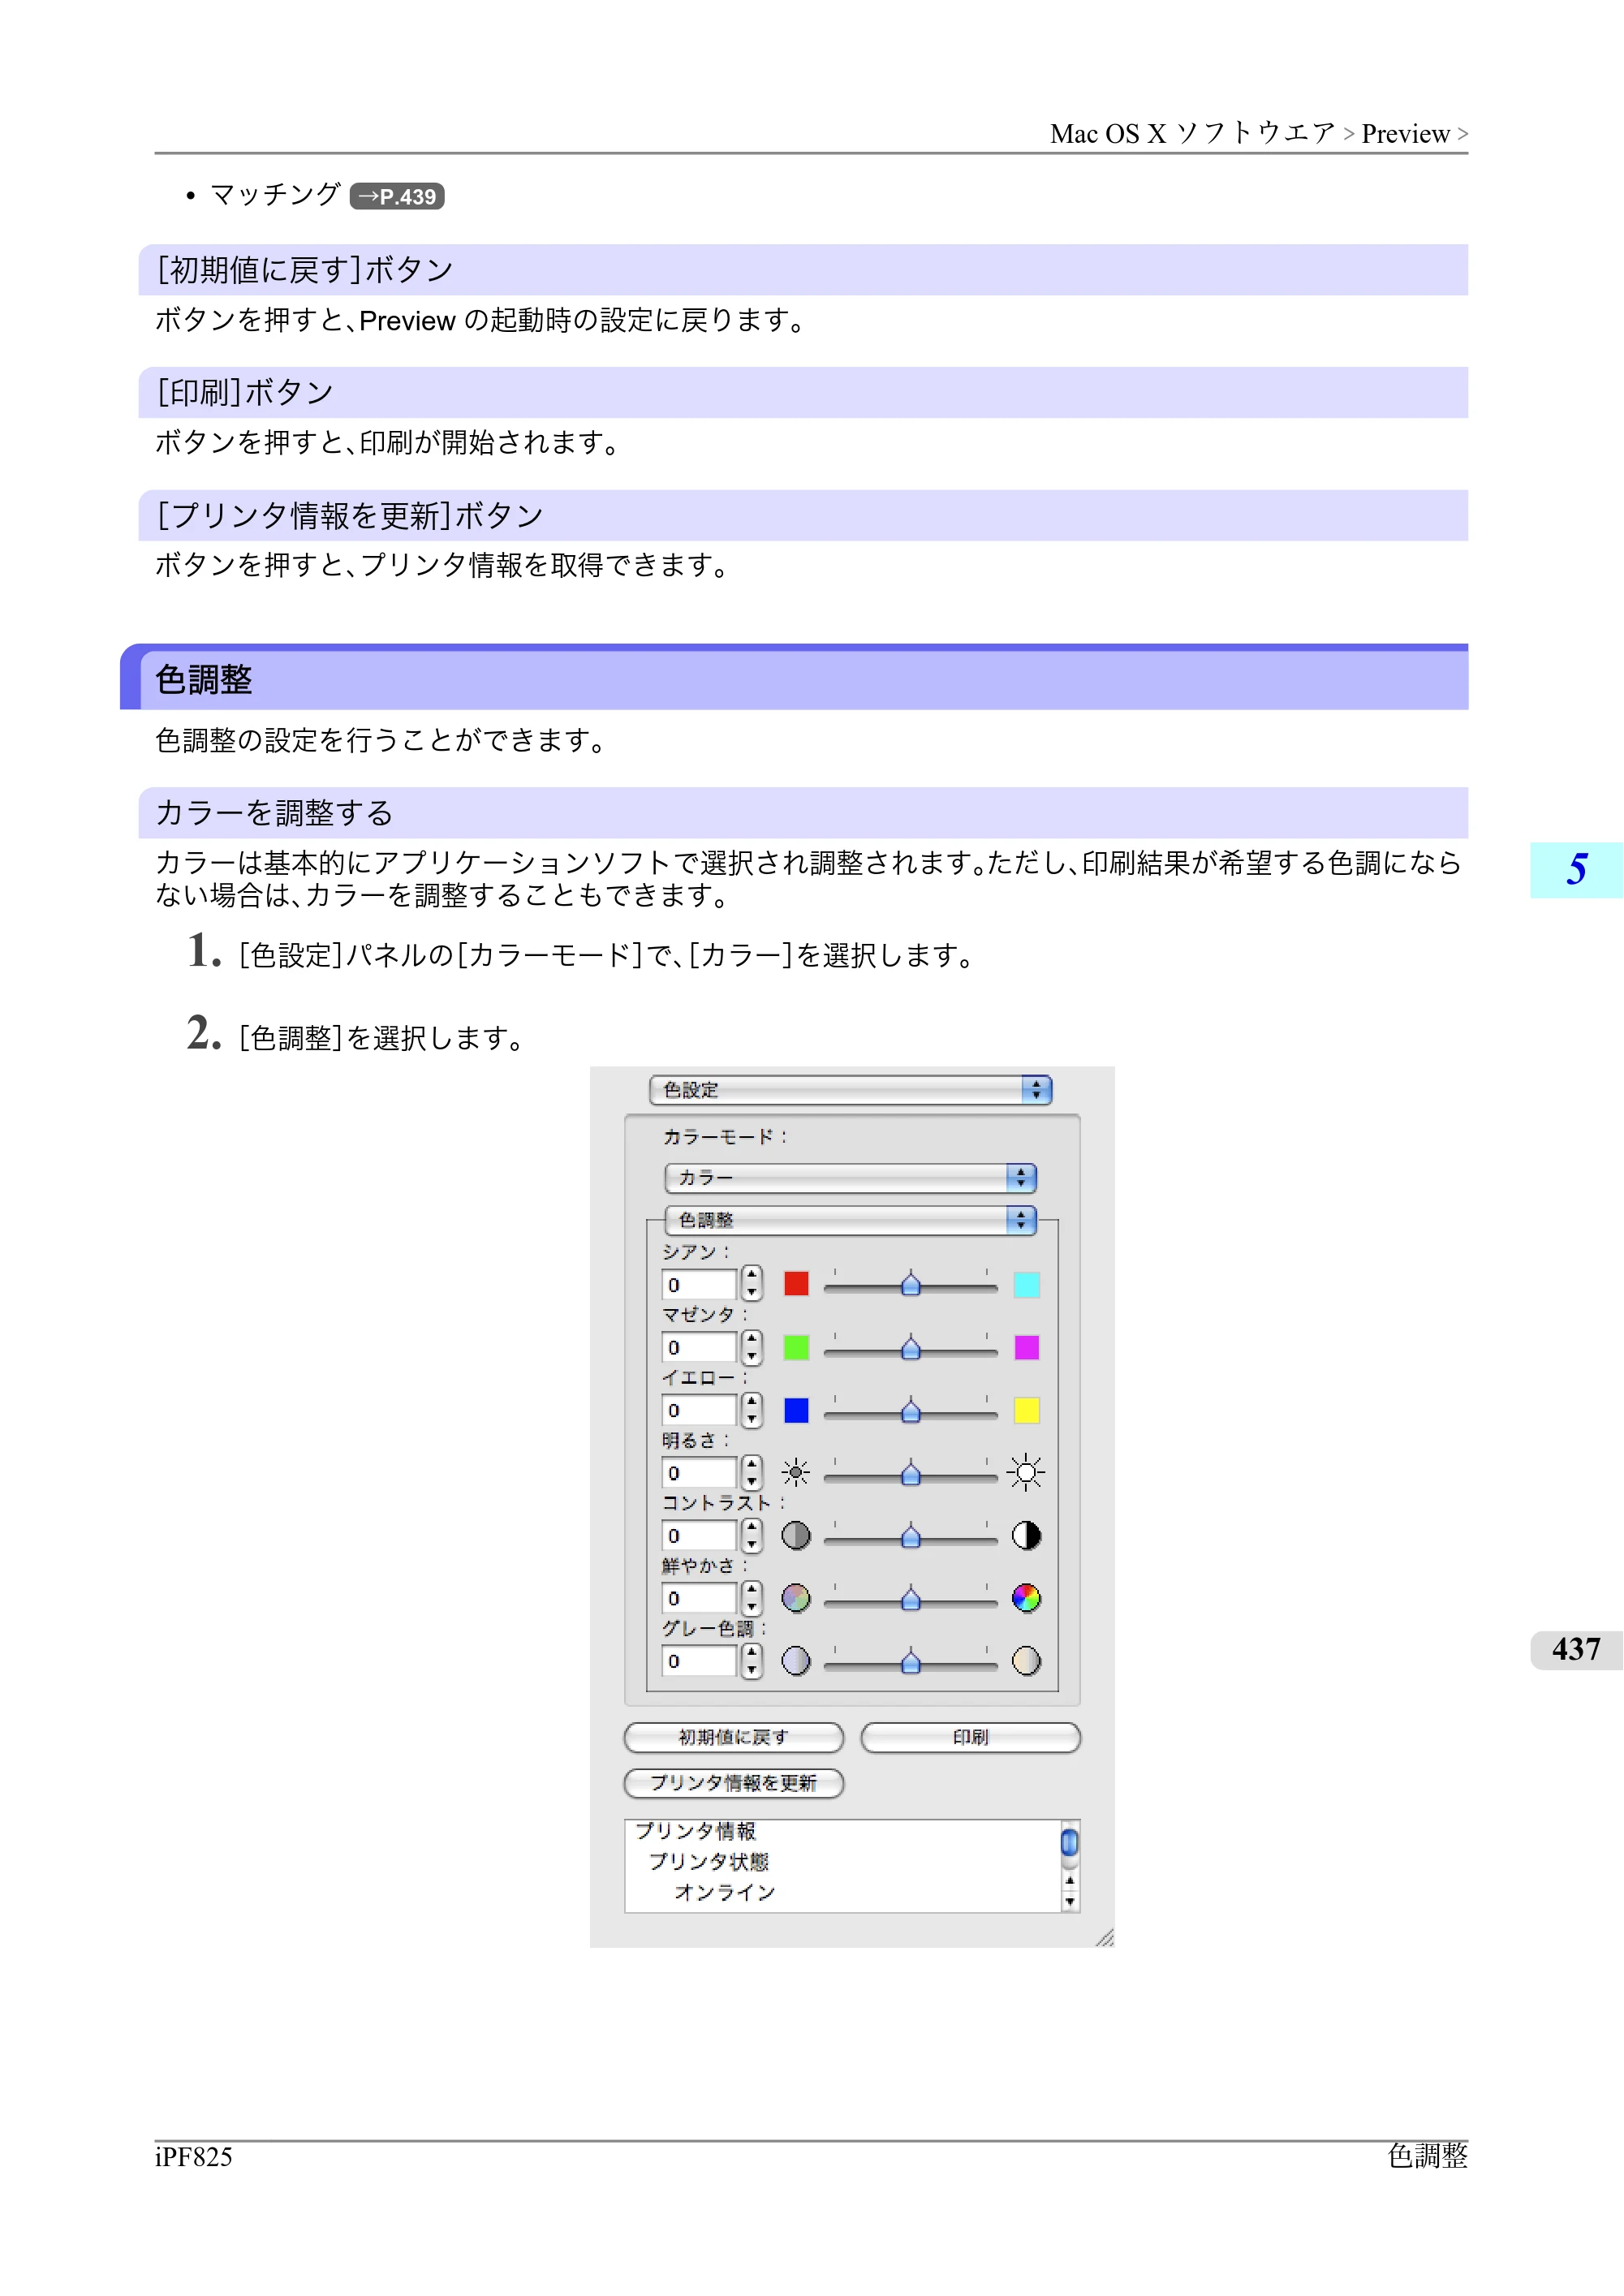The image size is (1624, 2296).
Task: Click the green swatch in the マゼンタ row
Action: [796, 1347]
